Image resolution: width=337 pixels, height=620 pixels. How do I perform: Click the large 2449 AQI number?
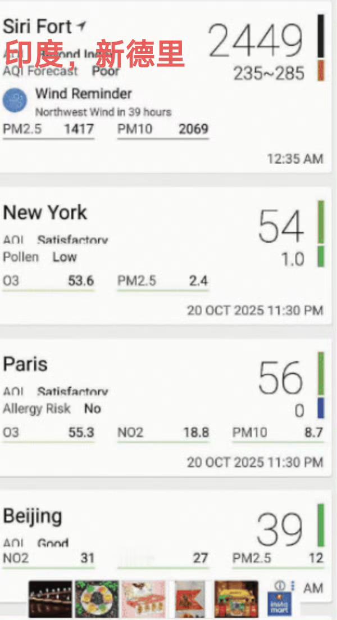(x=256, y=41)
